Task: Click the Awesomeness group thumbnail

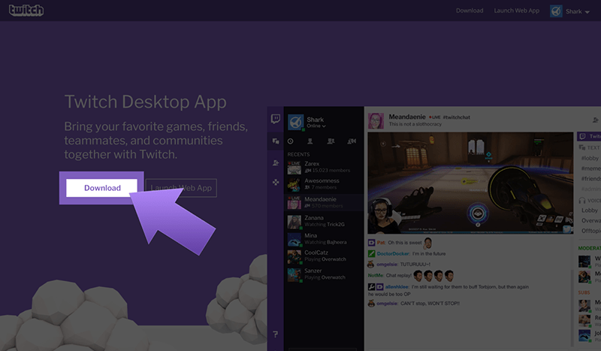Action: [294, 184]
